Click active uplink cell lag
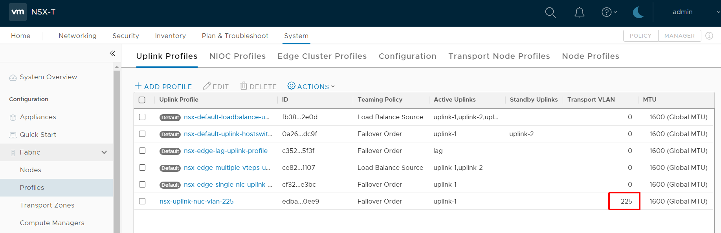 (x=438, y=151)
